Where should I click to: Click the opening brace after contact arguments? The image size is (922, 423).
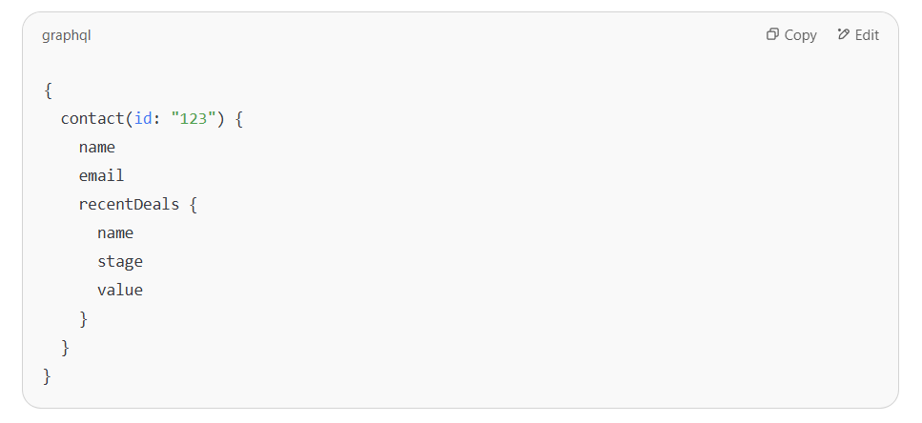(238, 119)
